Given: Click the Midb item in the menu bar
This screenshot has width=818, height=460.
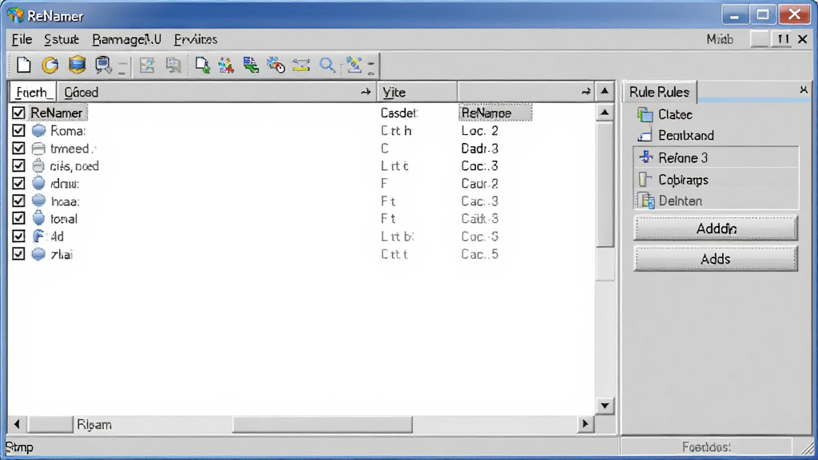Looking at the screenshot, I should click(x=720, y=40).
